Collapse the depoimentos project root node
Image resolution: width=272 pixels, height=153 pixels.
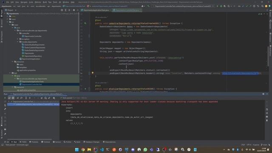pos(5,14)
